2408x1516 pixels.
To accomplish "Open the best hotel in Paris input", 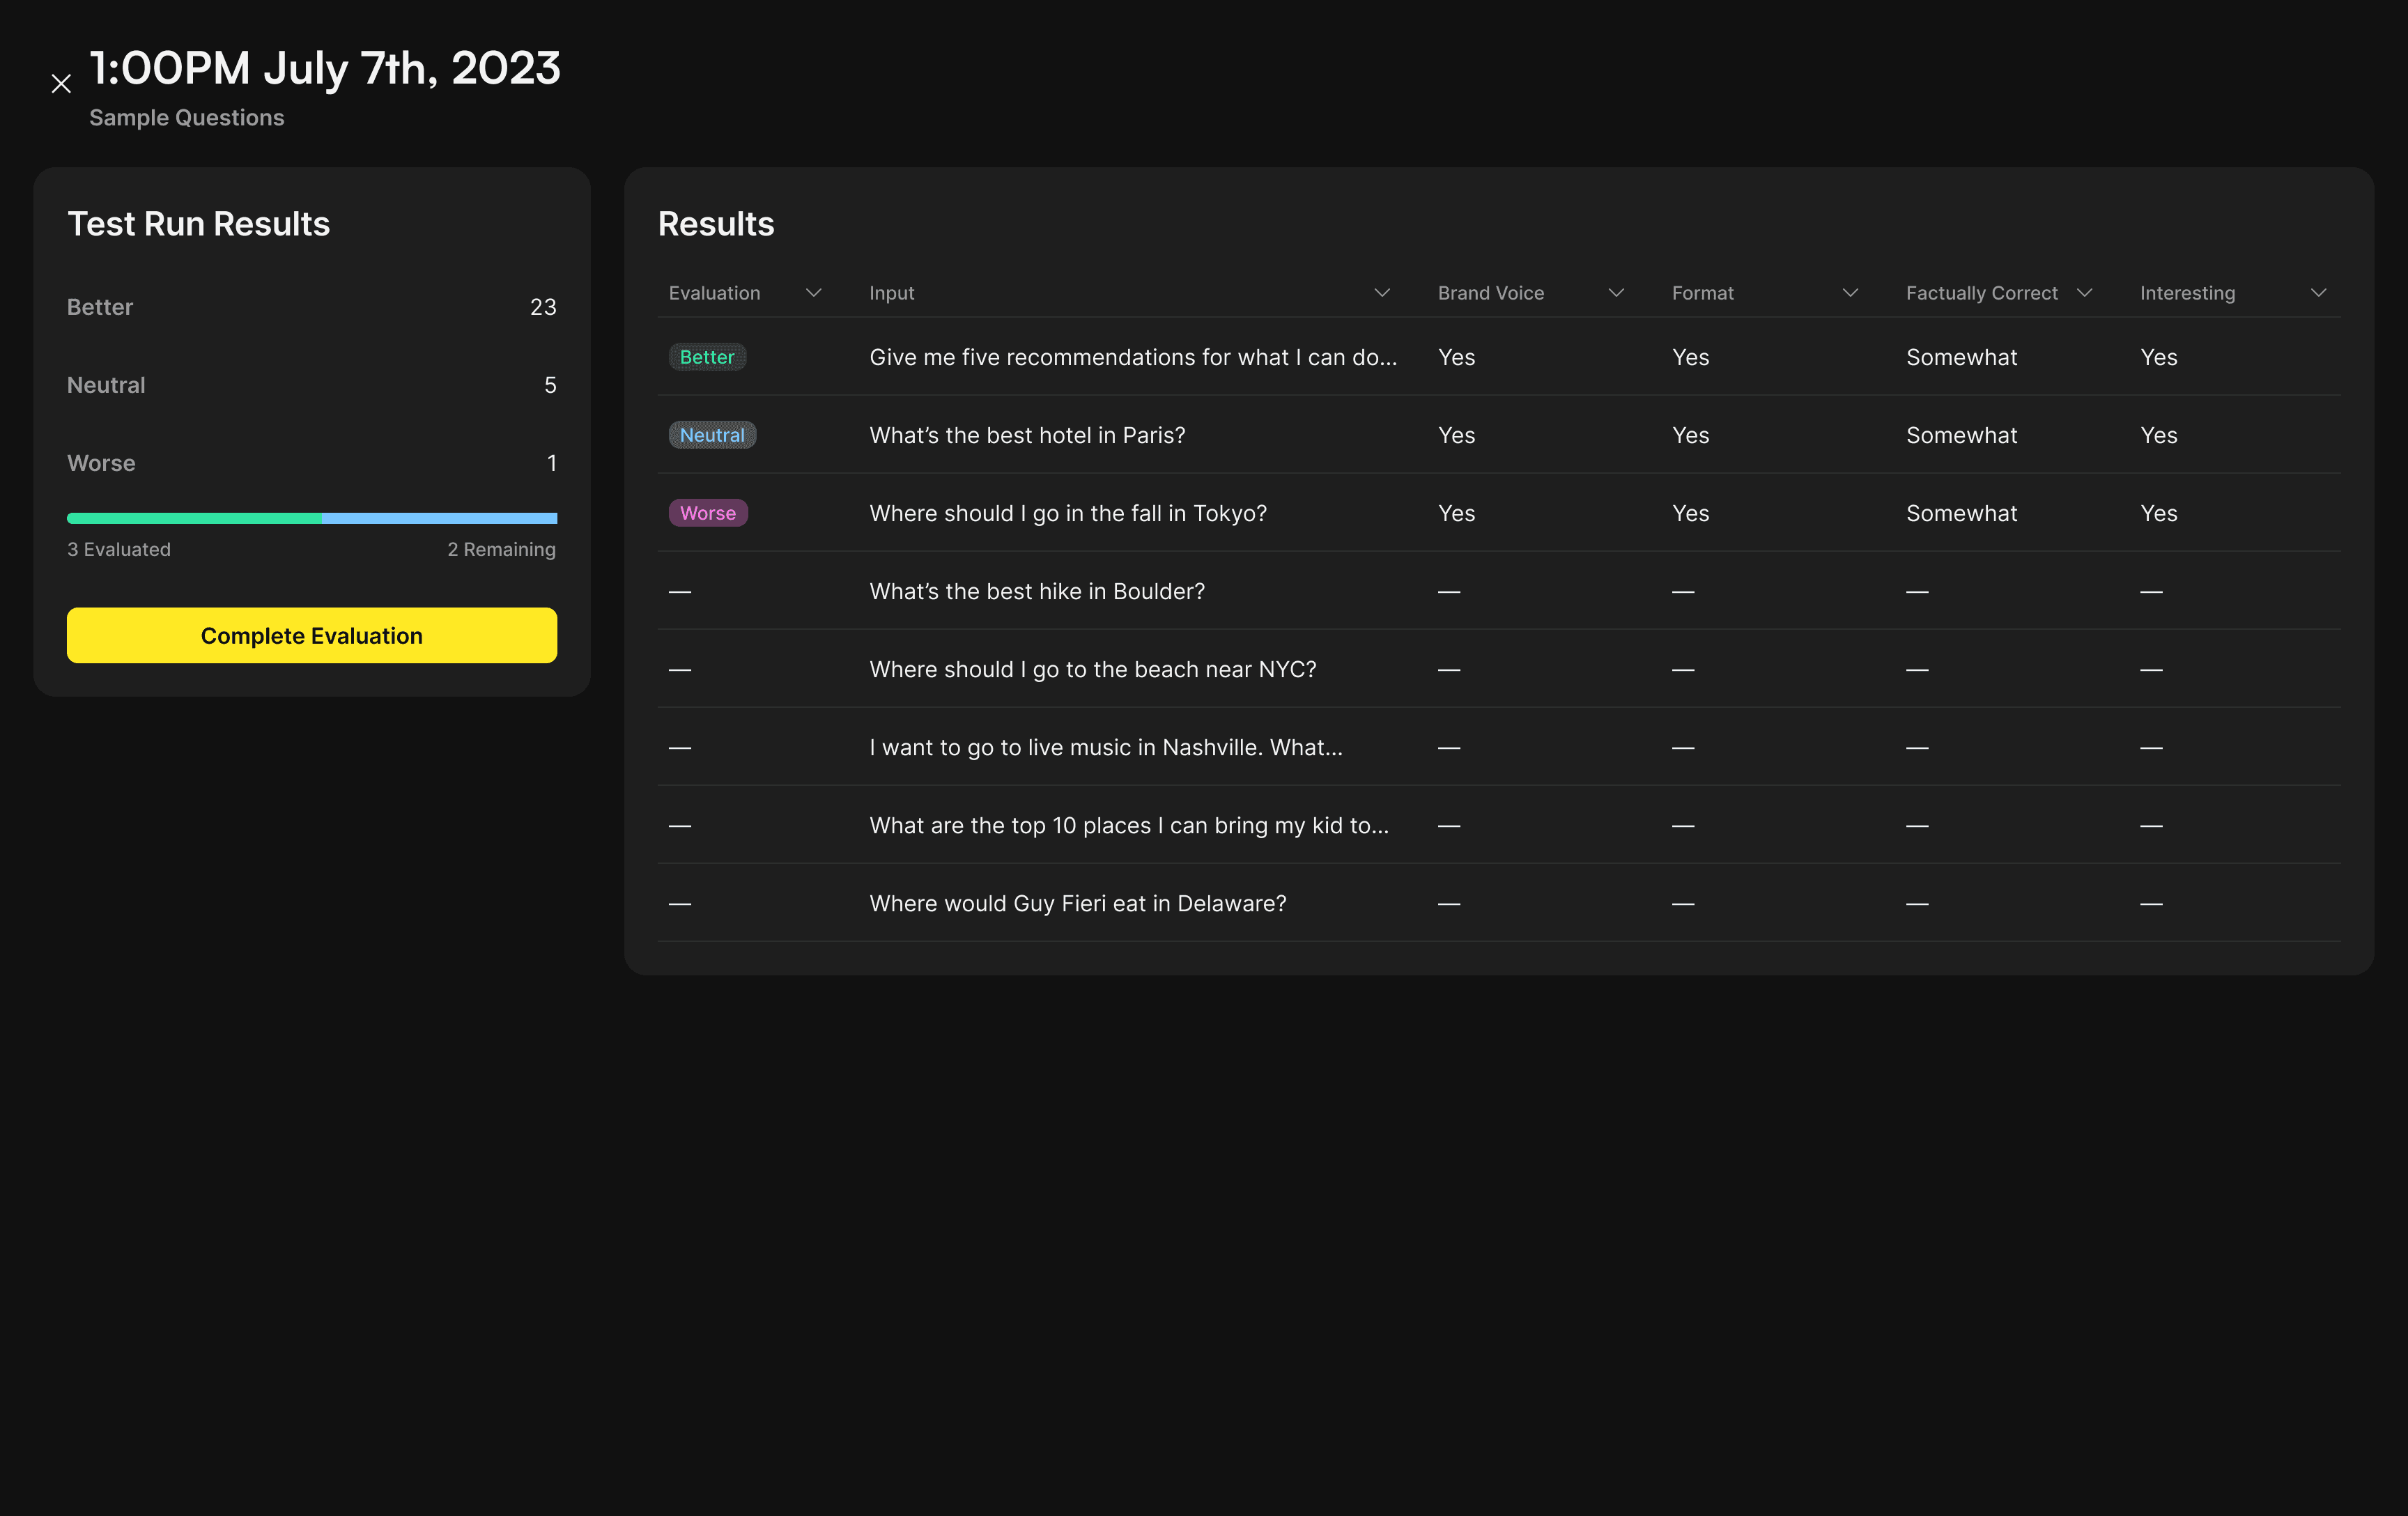I will 1026,435.
